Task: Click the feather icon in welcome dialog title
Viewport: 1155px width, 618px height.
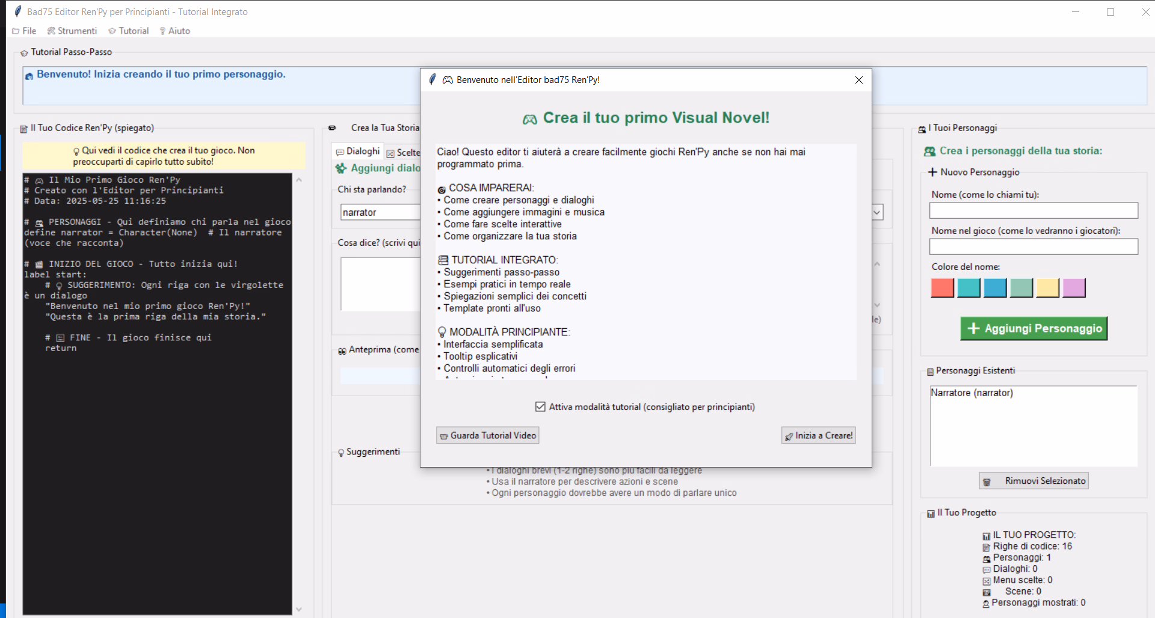Action: pyautogui.click(x=432, y=79)
